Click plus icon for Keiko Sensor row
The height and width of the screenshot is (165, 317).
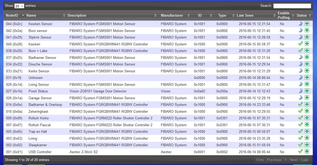[307, 70]
